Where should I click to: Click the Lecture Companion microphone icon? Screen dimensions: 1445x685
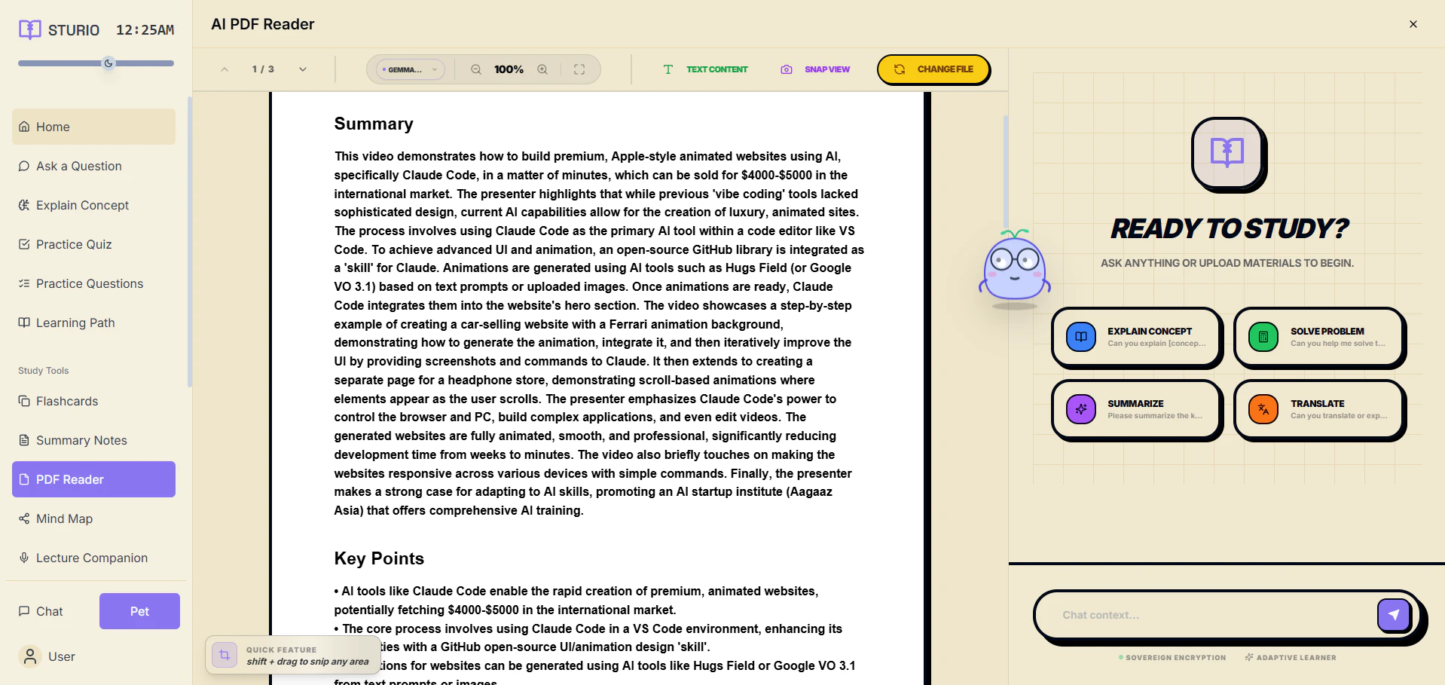coord(24,558)
